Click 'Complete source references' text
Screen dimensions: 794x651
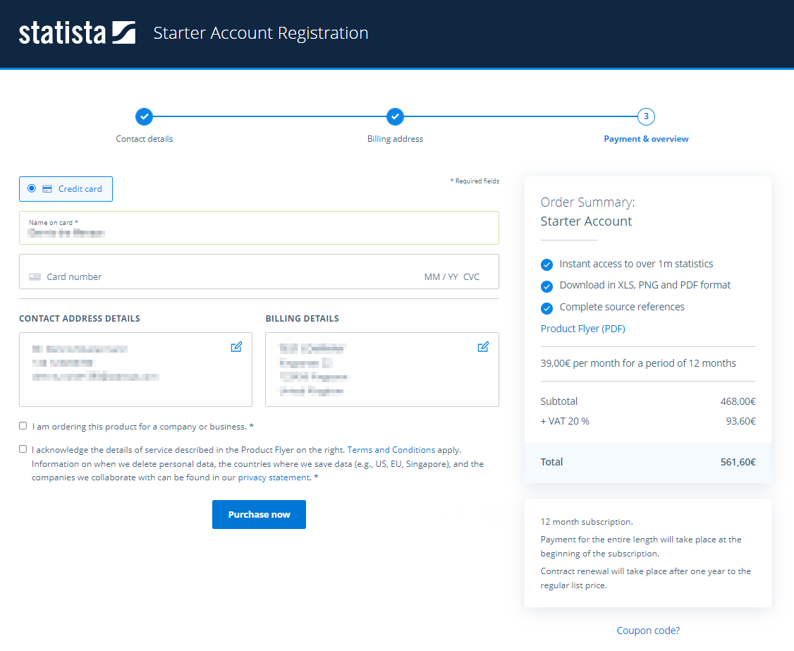coord(622,307)
